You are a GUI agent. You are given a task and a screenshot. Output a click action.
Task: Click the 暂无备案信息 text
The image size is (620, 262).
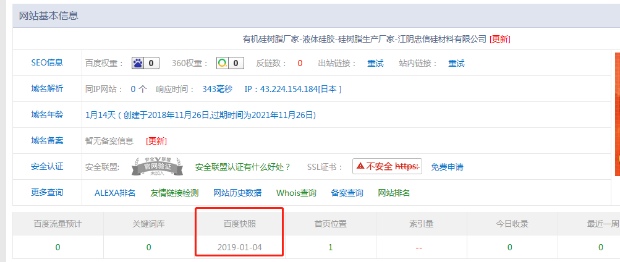pyautogui.click(x=109, y=141)
